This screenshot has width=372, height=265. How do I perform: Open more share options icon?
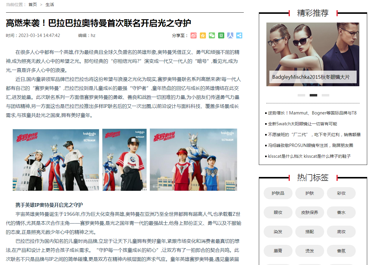coord(239,35)
